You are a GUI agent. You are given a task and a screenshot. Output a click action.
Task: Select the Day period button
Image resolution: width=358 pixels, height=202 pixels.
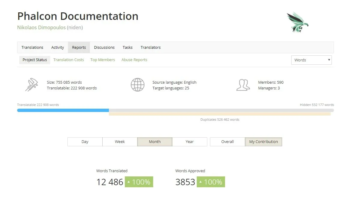[x=85, y=142]
